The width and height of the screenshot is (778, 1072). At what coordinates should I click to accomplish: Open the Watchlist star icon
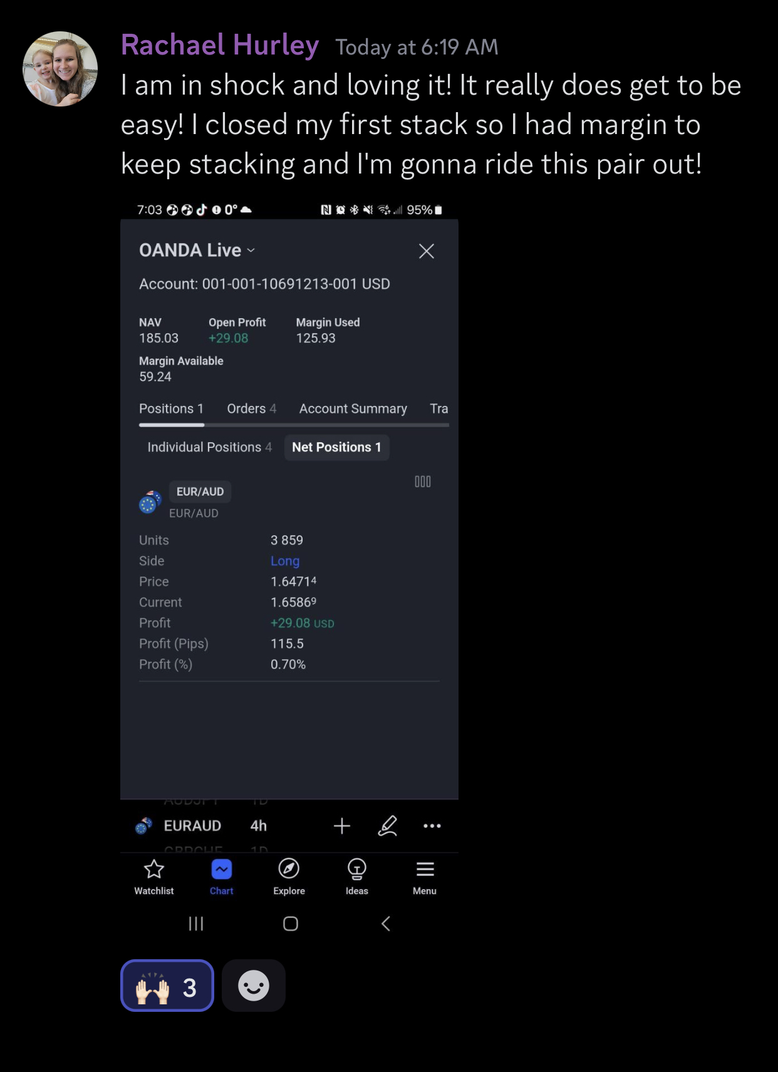[x=153, y=869]
